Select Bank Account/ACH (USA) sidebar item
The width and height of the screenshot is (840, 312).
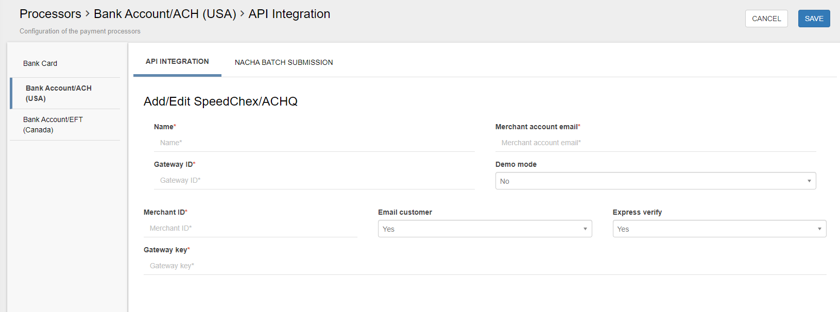click(x=65, y=93)
